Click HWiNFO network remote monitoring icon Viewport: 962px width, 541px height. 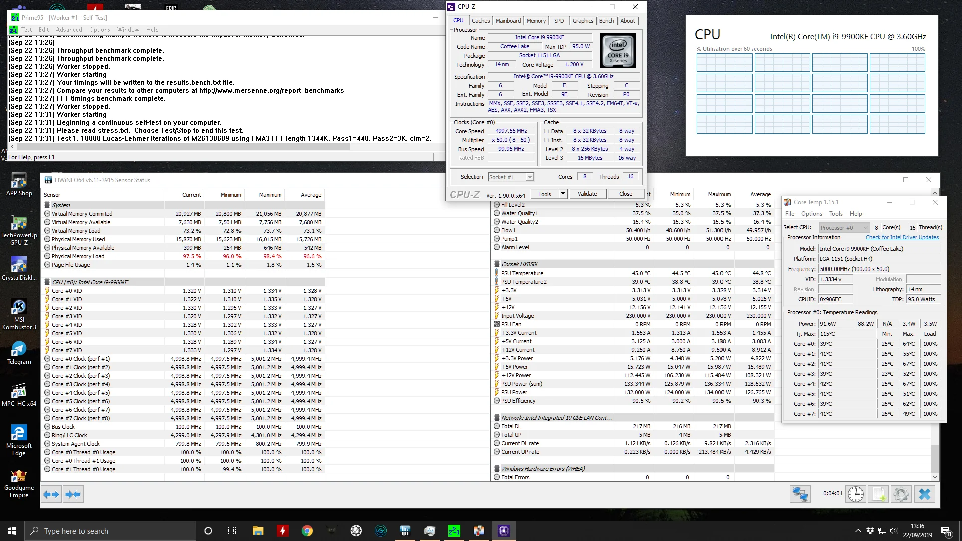[800, 494]
